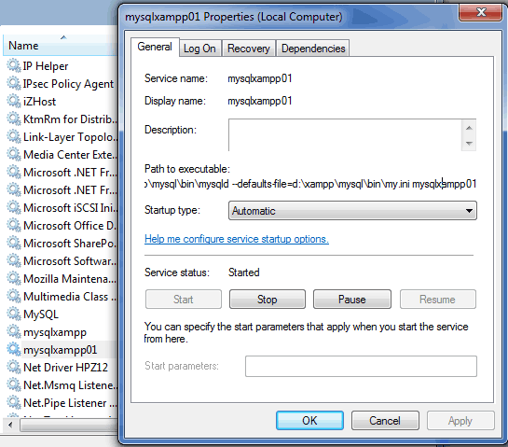
Task: Click the Display name value mysqlxampp01
Action: [260, 101]
